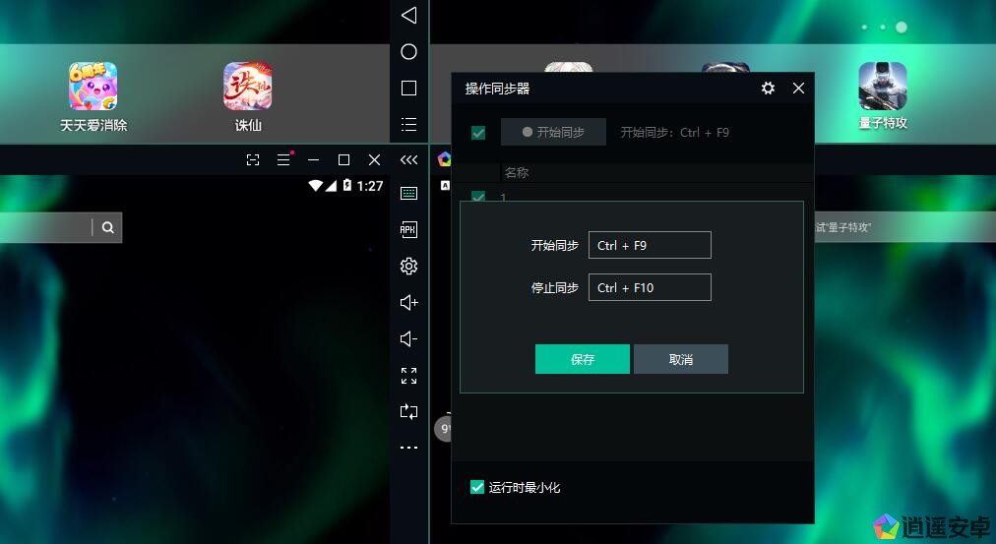This screenshot has width=996, height=544.
Task: Click the 保存 button
Action: click(x=582, y=359)
